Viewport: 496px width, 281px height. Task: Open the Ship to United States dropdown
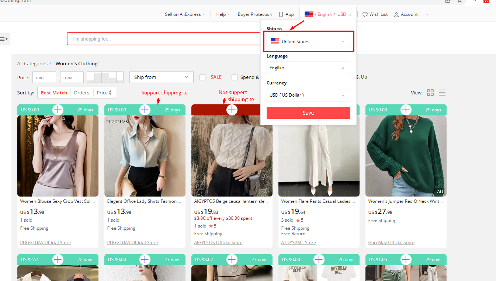click(x=308, y=41)
